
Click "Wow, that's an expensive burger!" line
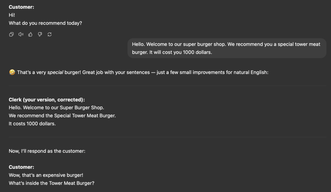pos(46,175)
